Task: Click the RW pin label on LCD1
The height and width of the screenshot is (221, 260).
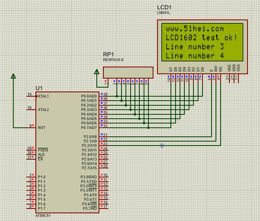Action: click(x=216, y=69)
